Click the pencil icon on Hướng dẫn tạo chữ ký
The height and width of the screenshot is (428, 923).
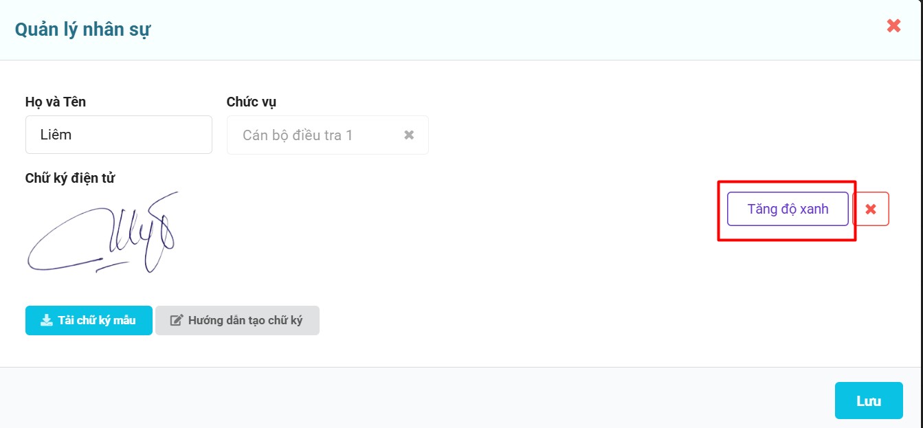(177, 320)
